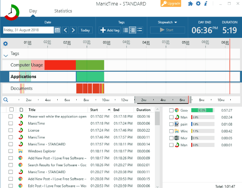Select the Day tab
Screen dimensions: 242x188
[x=33, y=11]
